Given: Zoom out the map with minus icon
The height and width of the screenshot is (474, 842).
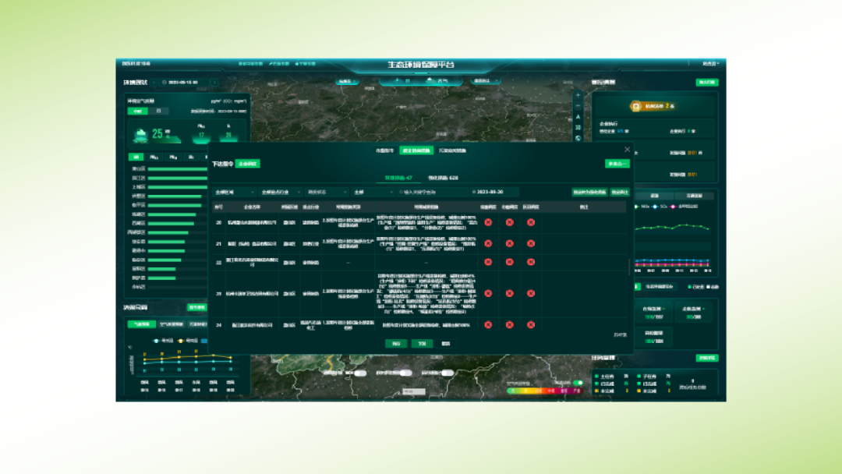Looking at the screenshot, I should [x=578, y=104].
